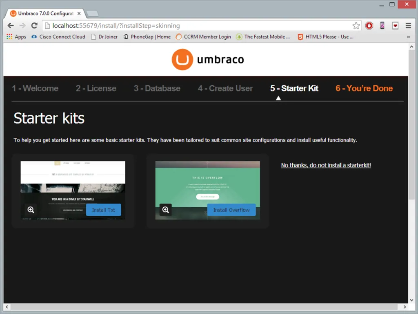The image size is (418, 314).
Task: Install the Overflow starter kit
Action: (231, 210)
